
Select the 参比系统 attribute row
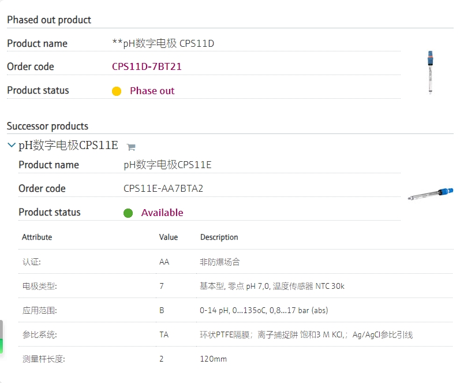pos(236,334)
